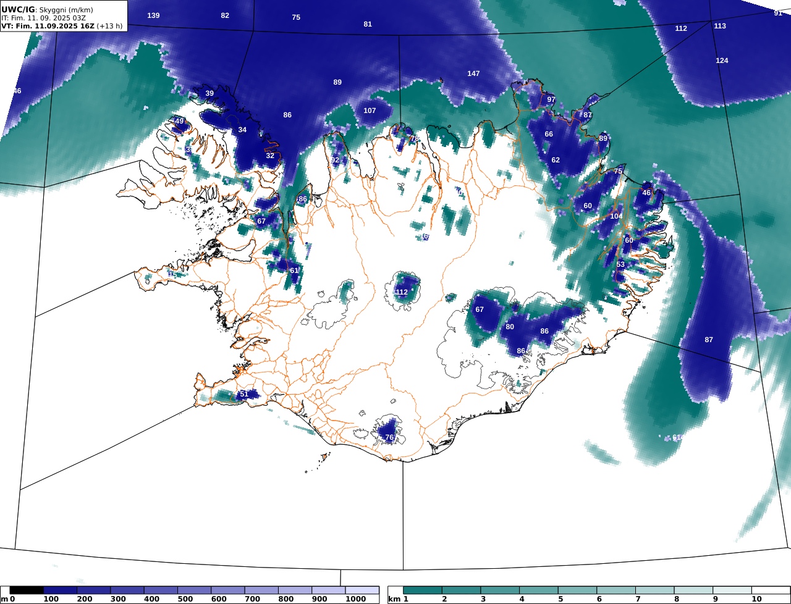Click the visibility value 32 on the map
This screenshot has width=791, height=604.
270,156
